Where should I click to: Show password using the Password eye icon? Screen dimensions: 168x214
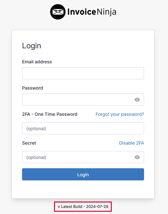[137, 99]
